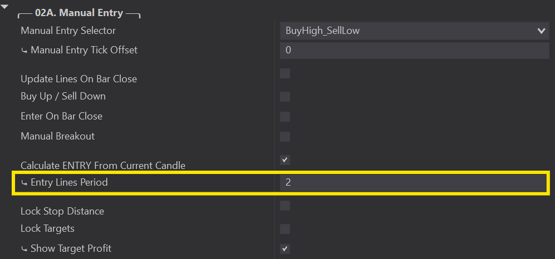555x259 pixels.
Task: Click the Calculate ENTRY From Current Candle label
Action: click(103, 165)
